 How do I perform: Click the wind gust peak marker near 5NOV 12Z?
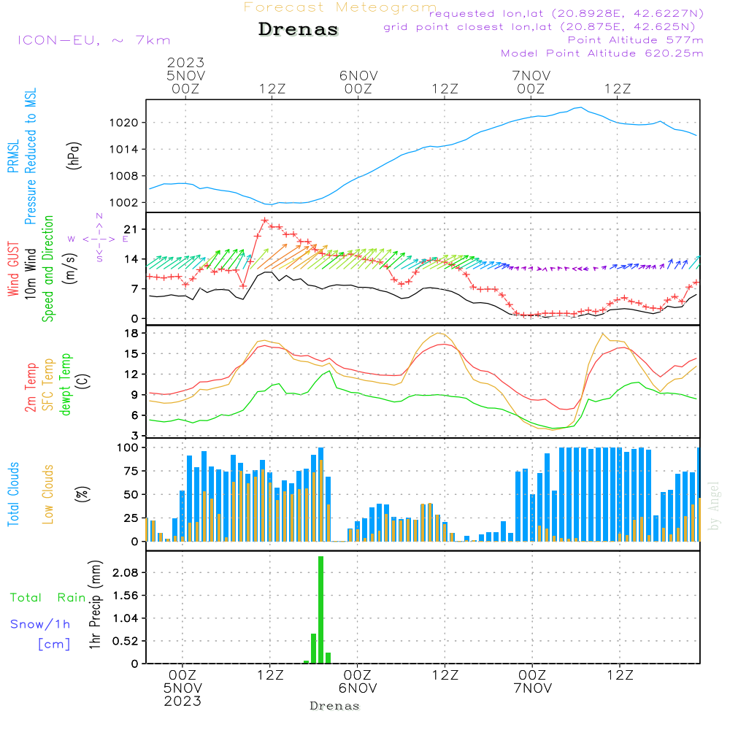[264, 220]
